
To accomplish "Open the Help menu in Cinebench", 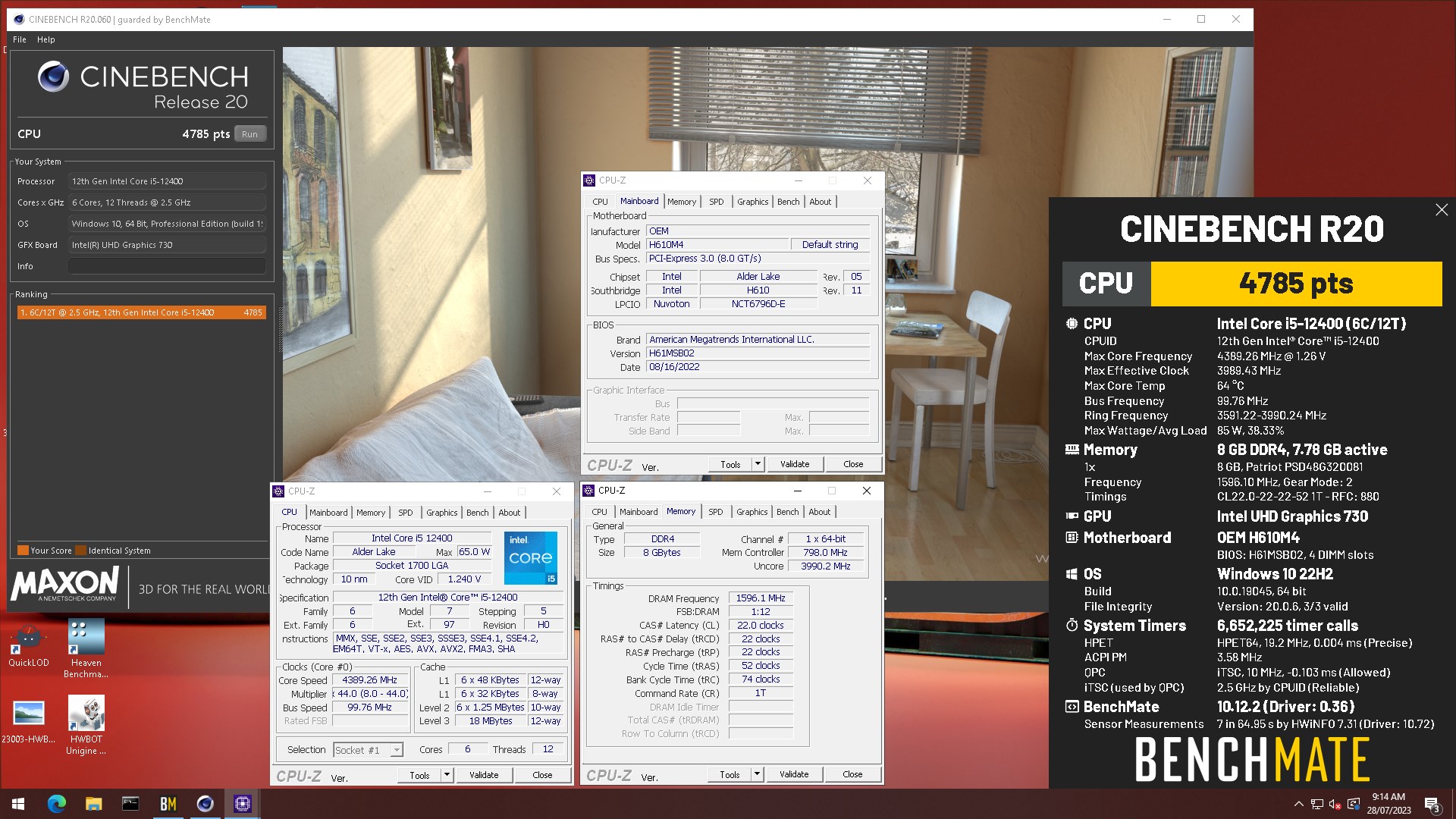I will (x=46, y=39).
